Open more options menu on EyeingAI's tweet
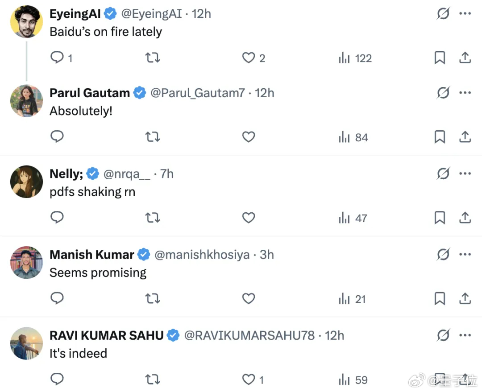Image resolution: width=482 pixels, height=392 pixels. tap(465, 14)
